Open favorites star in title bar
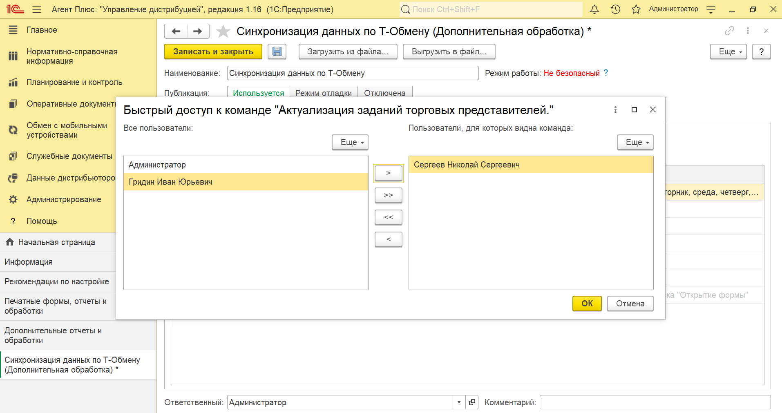This screenshot has height=413, width=782. click(636, 9)
